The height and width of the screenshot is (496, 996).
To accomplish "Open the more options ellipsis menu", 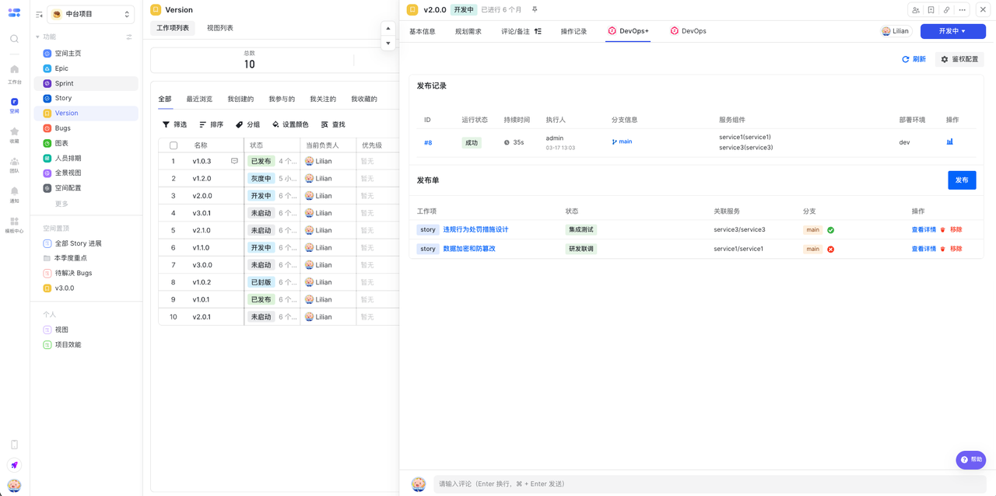I will (x=963, y=10).
